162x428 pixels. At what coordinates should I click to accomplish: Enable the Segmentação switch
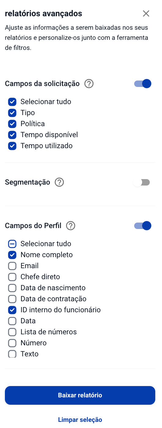[x=142, y=182]
